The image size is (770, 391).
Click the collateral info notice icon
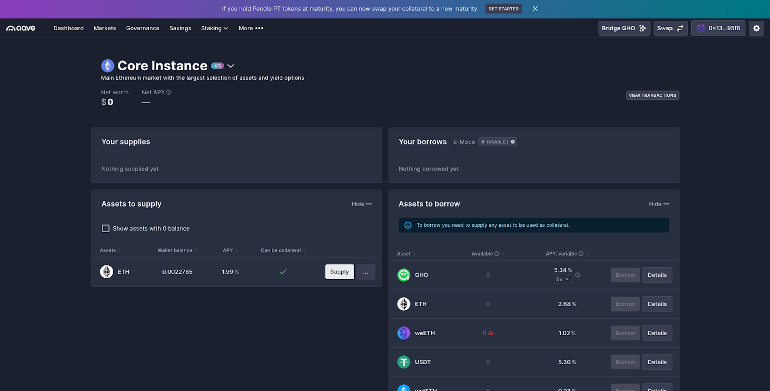[x=408, y=225]
